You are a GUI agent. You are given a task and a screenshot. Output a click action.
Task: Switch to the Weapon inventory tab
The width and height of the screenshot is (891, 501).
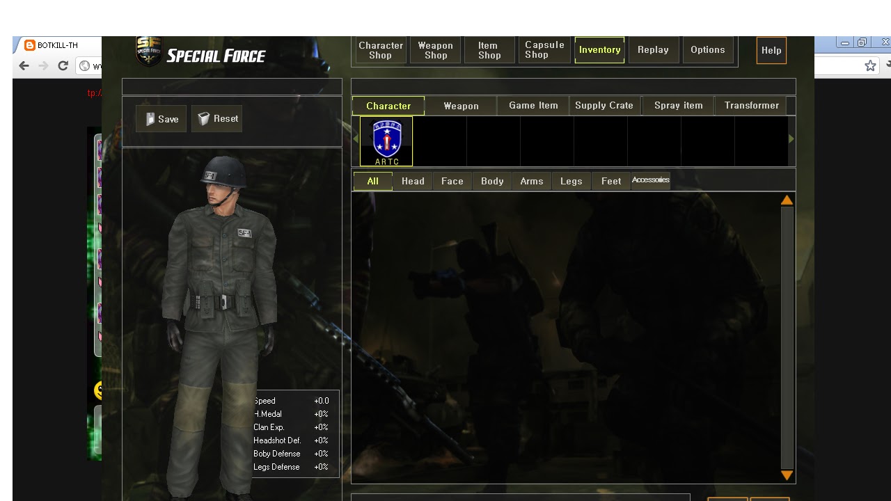[x=461, y=106]
